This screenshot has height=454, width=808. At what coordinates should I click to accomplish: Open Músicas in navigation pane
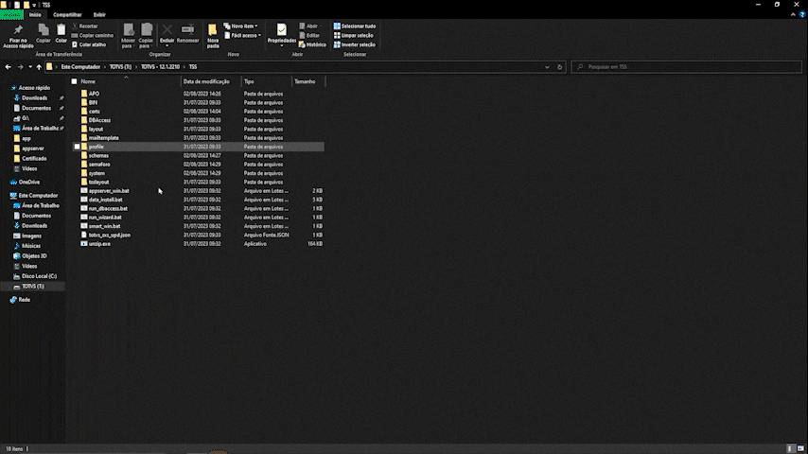(x=31, y=246)
